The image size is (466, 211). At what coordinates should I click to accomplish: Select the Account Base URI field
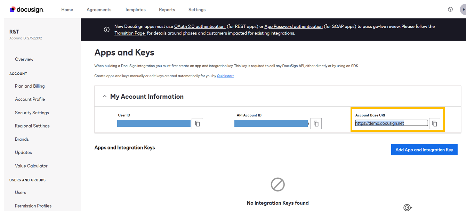point(391,123)
